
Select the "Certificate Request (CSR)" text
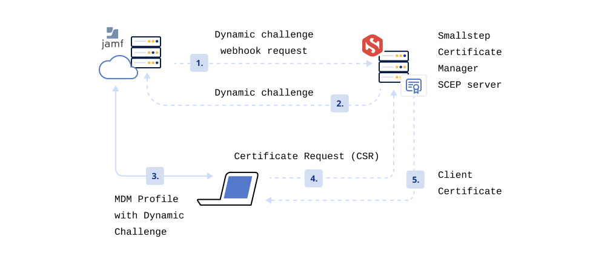coord(306,156)
